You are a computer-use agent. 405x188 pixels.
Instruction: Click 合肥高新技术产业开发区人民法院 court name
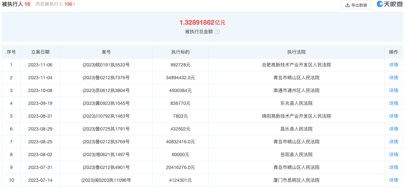point(296,65)
